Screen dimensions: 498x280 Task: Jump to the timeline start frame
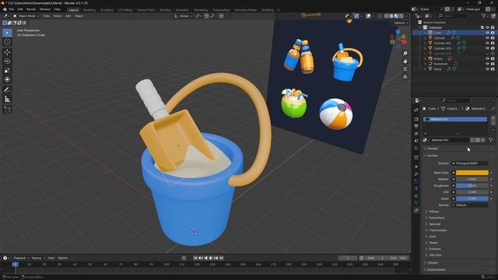click(195, 258)
